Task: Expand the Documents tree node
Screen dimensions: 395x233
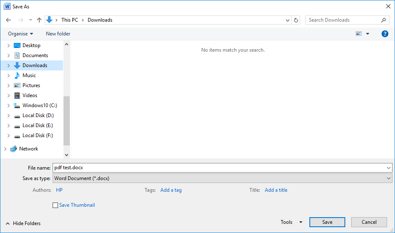Action: [9, 55]
